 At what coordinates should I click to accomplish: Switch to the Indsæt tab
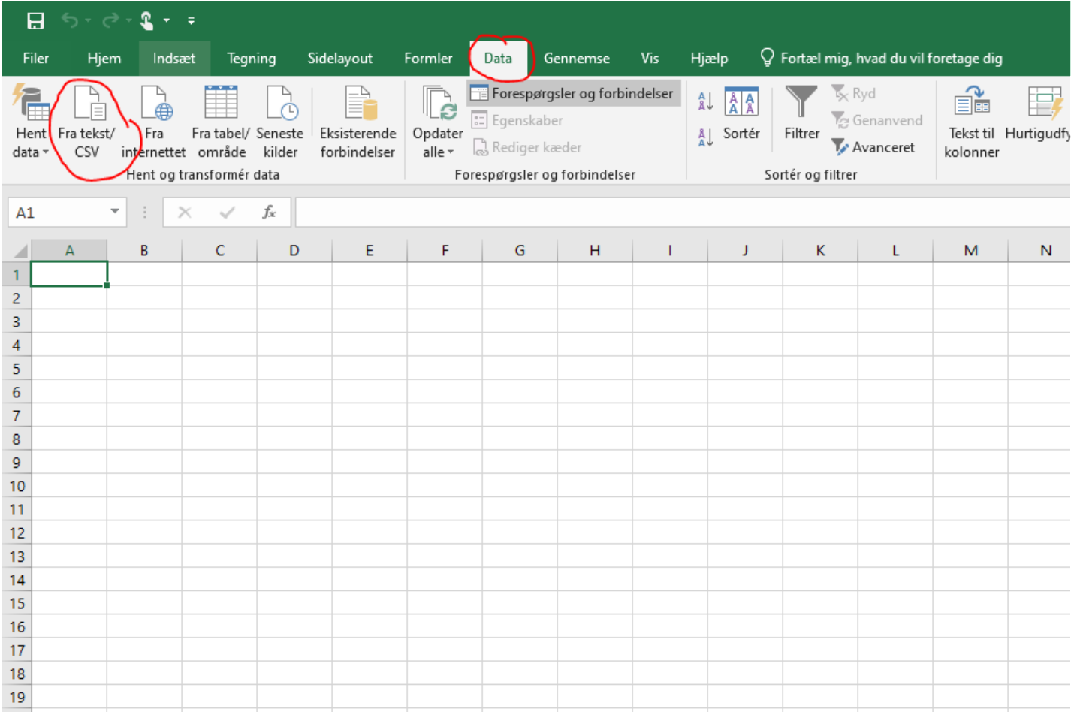(x=174, y=58)
